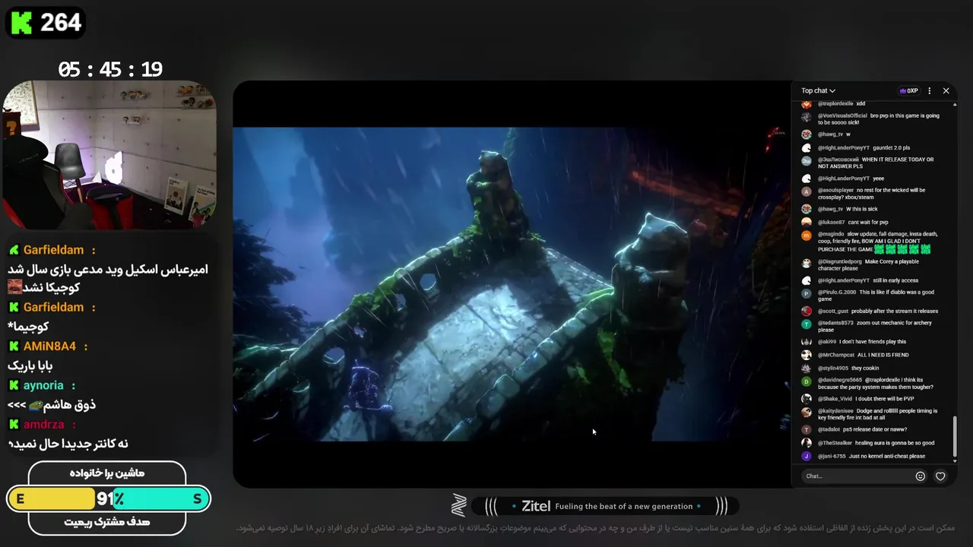Click the game video in the center
Viewport: 973px width, 547px height.
point(511,283)
